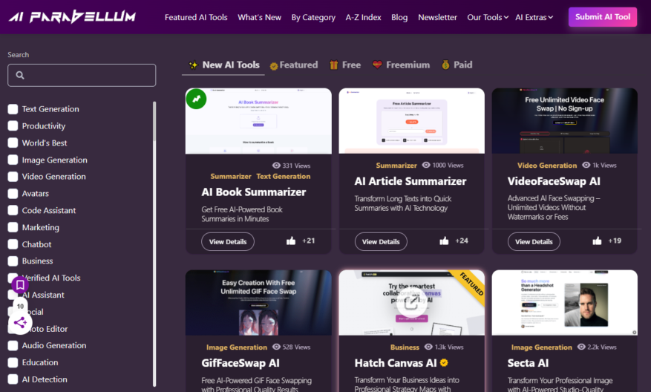Viewport: 651px width, 392px height.
Task: Check the Chatbot filter
Action: 13,244
